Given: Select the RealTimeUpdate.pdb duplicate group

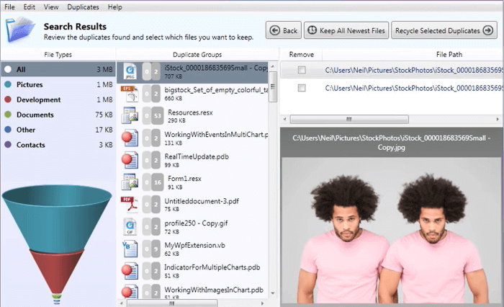Looking at the screenshot, I should click(192, 160).
